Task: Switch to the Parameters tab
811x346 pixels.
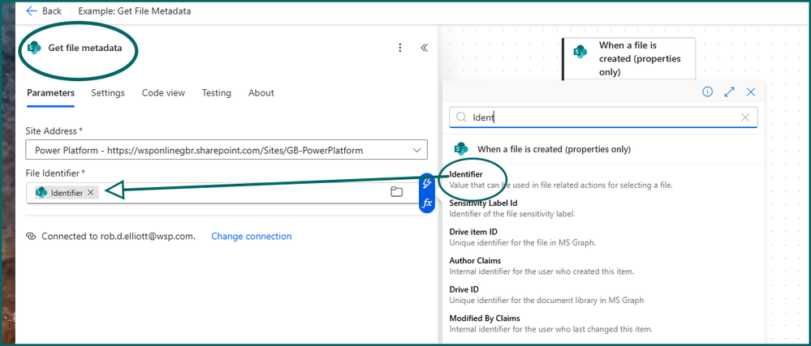Action: point(50,93)
